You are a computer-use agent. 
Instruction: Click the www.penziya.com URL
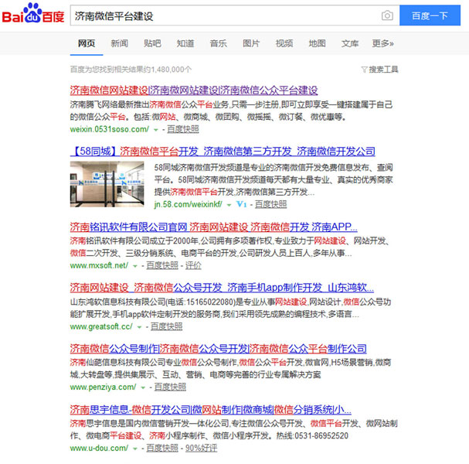point(103,387)
